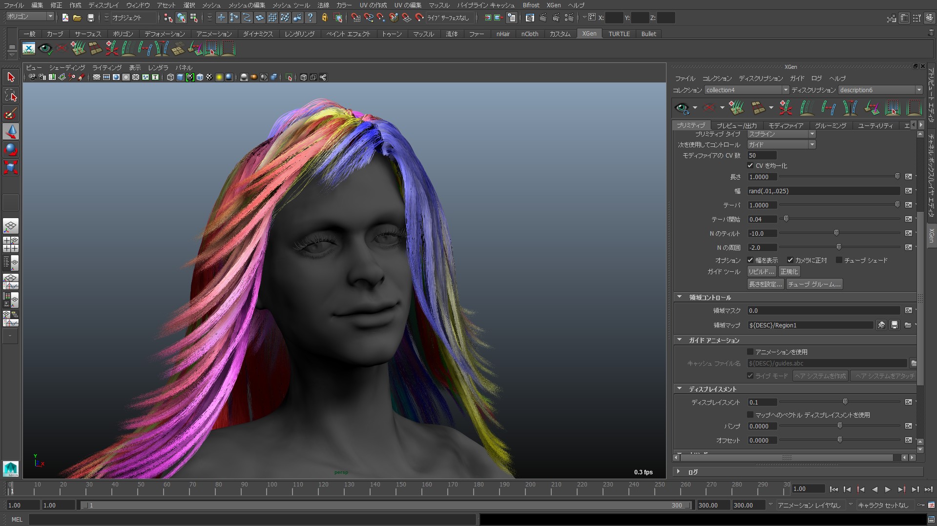Select the arrow Select tool in toolbox

pos(11,77)
